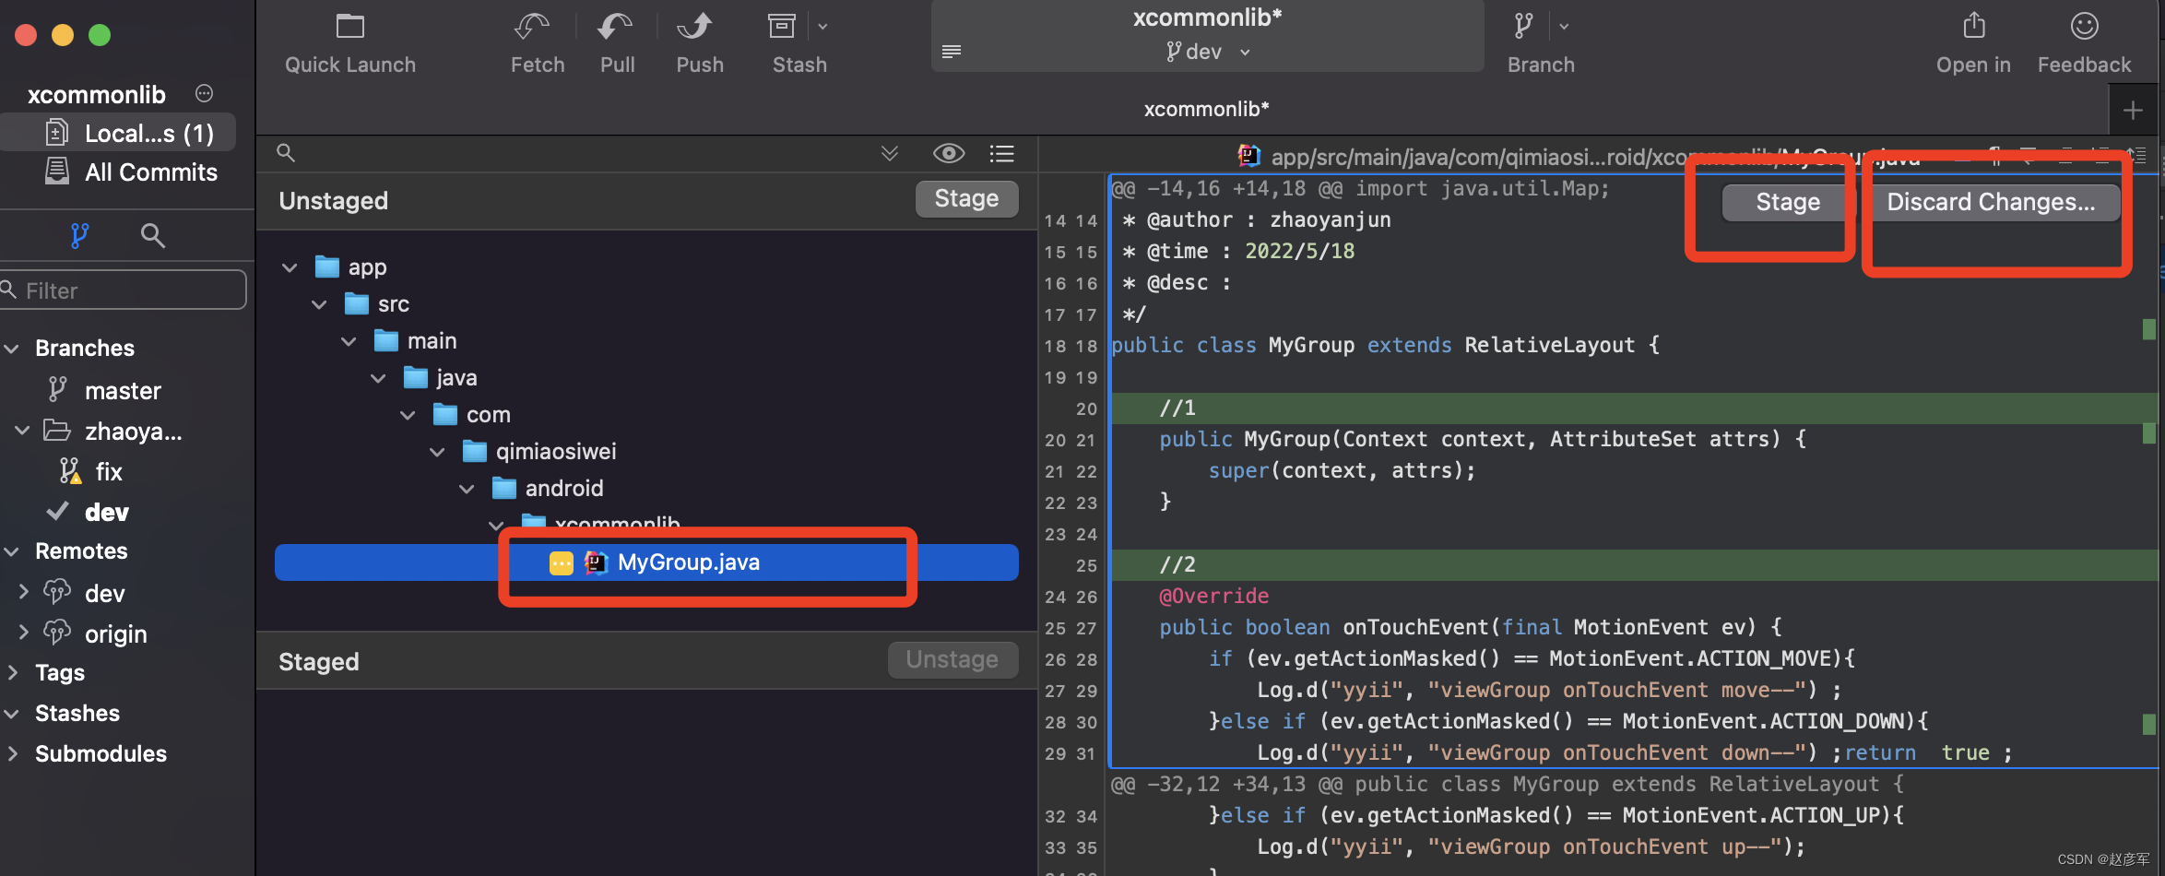Click the Open in share icon
Image resolution: width=2165 pixels, height=876 pixels.
(x=1974, y=26)
